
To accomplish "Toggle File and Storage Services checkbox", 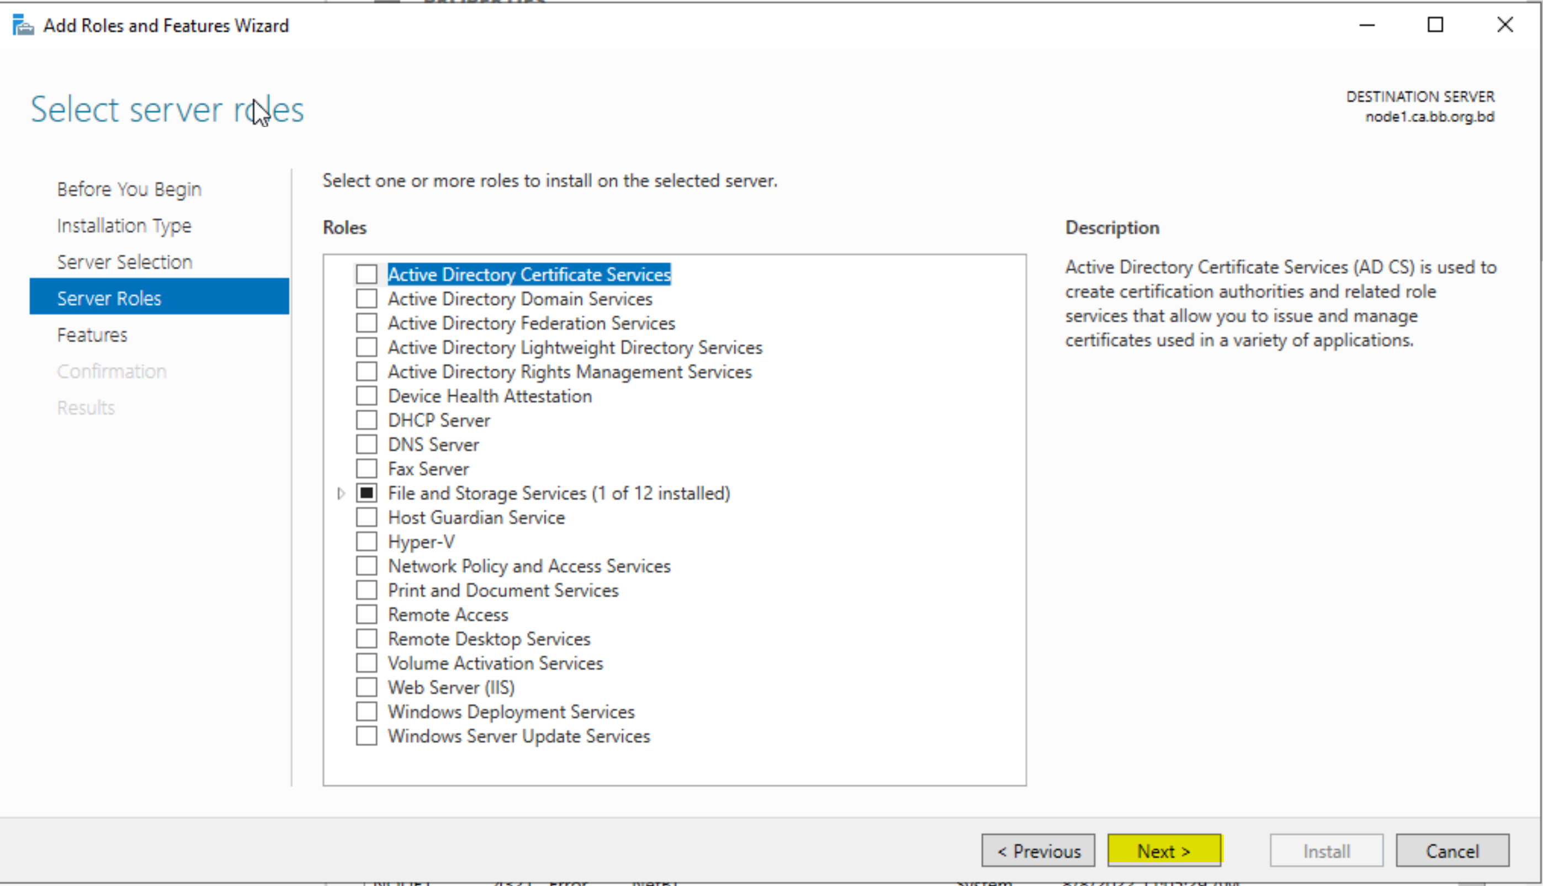I will 366,493.
